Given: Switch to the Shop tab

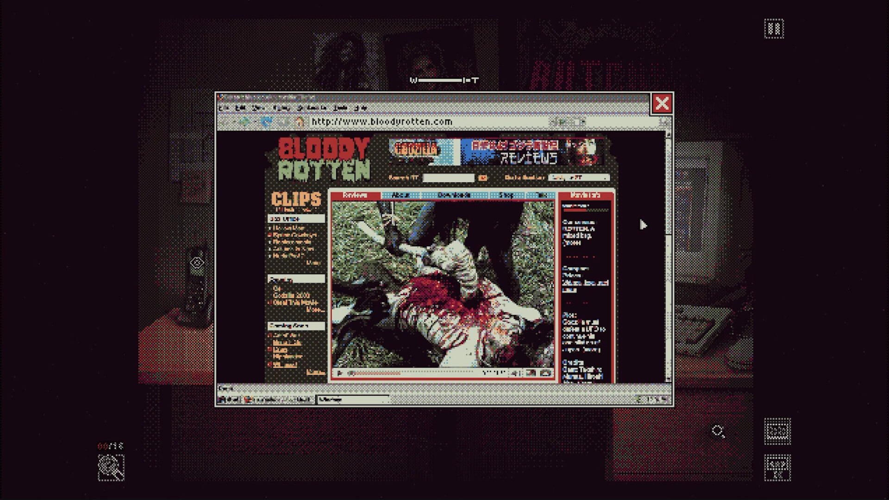Looking at the screenshot, I should click(x=506, y=195).
